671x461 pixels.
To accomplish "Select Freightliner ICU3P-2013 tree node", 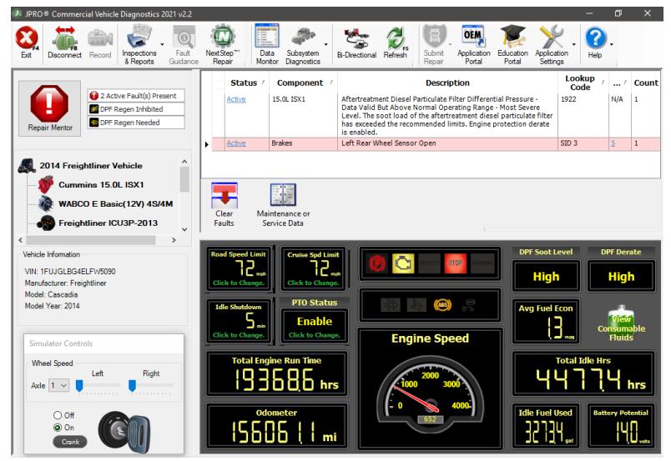I will [x=108, y=223].
